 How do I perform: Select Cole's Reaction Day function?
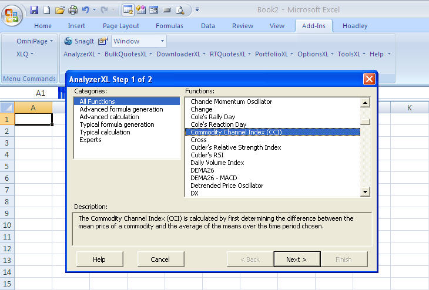coord(273,124)
